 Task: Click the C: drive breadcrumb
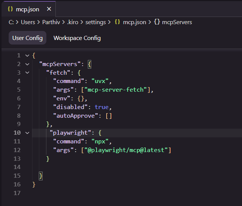pos(11,22)
